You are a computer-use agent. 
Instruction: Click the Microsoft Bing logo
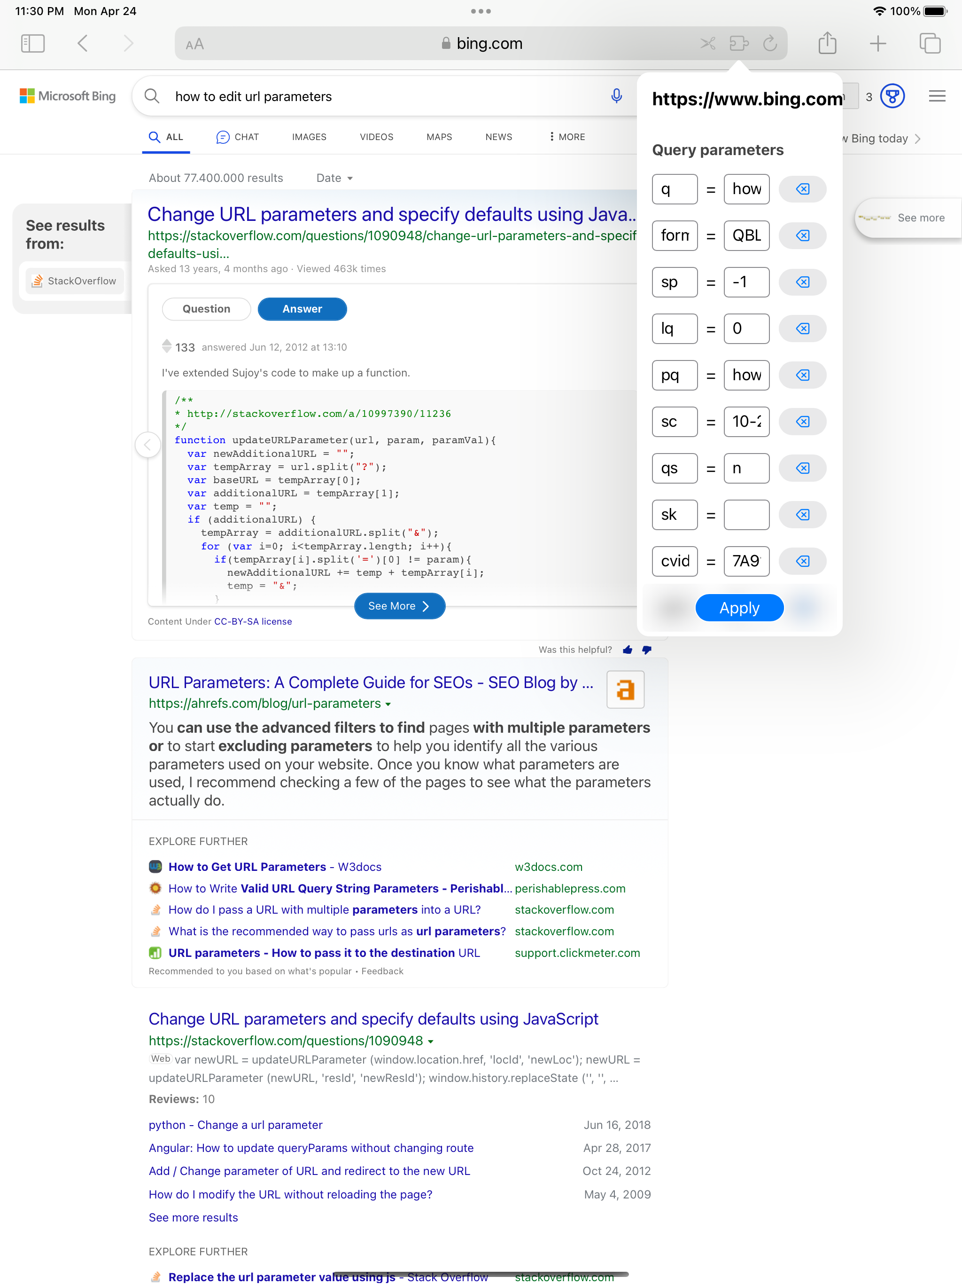point(67,96)
